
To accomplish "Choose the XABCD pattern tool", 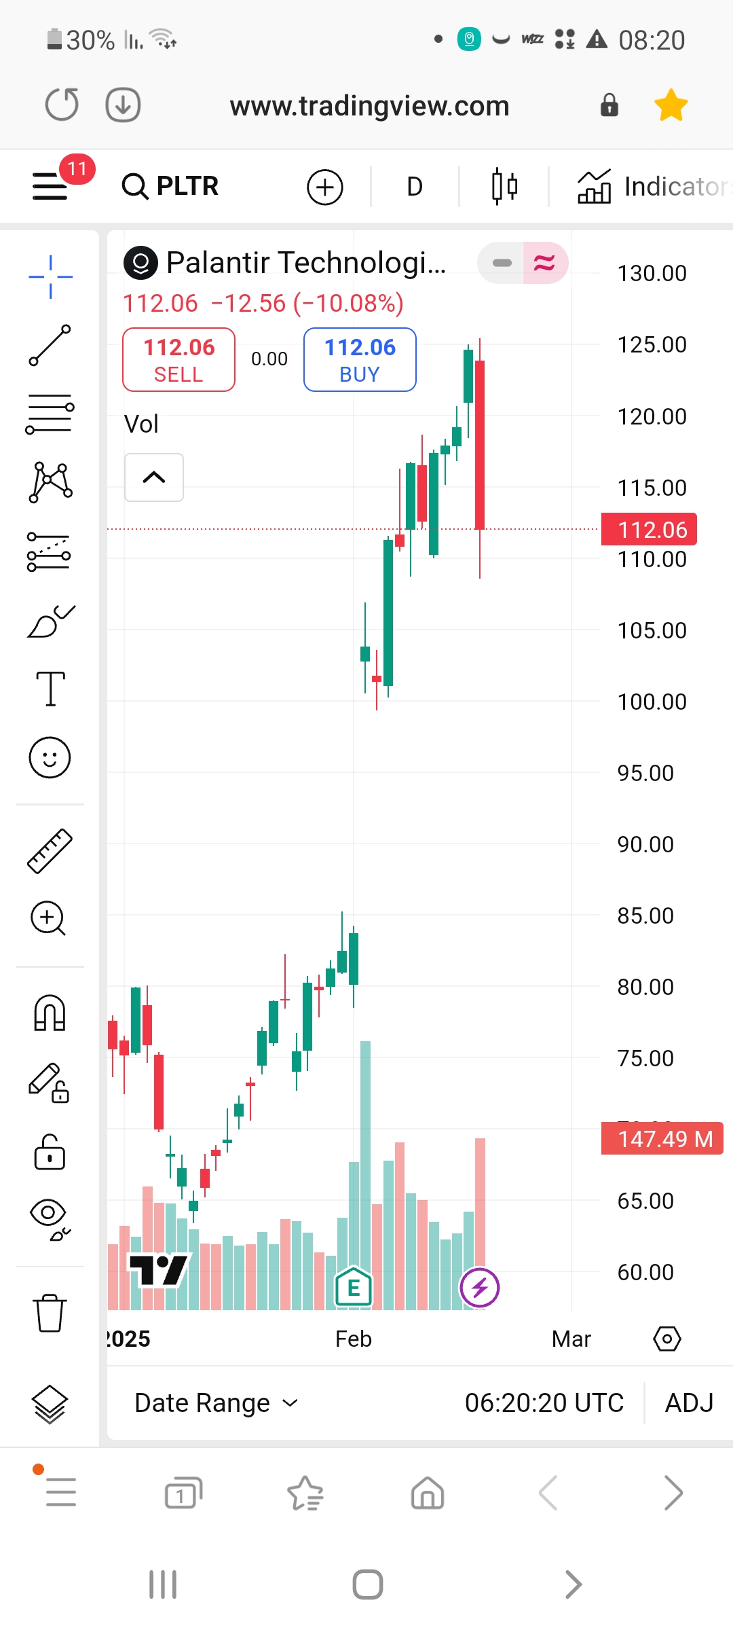I will [x=50, y=482].
